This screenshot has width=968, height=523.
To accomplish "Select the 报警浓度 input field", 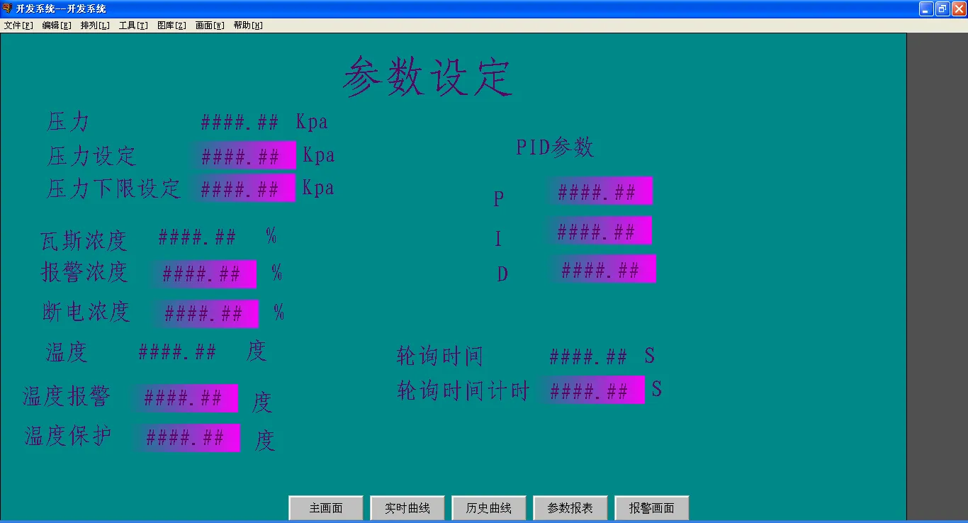I will pyautogui.click(x=205, y=274).
